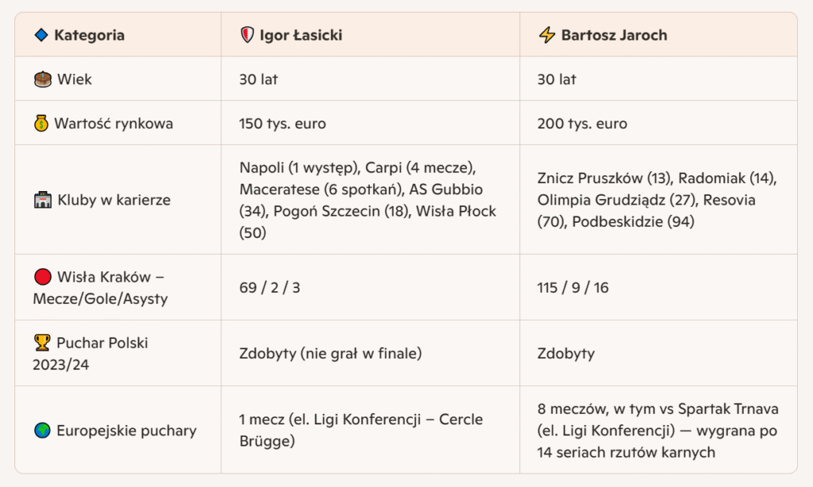This screenshot has height=487, width=813.
Task: Click the lightning bolt icon by Bartosz Jaroch
Action: point(546,35)
